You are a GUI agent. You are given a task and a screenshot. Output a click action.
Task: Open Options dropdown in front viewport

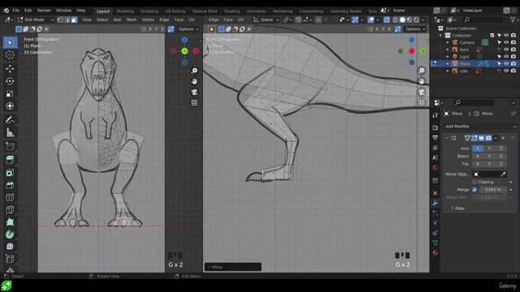188,29
